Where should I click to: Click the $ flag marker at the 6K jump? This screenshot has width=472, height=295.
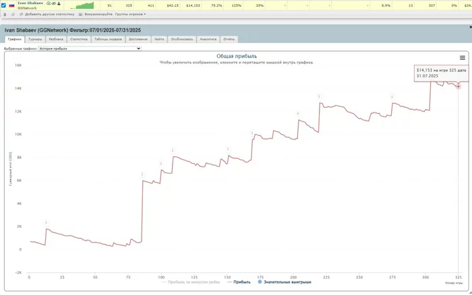pos(142,174)
